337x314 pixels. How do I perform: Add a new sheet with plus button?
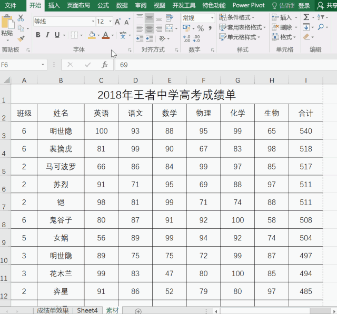point(138,311)
